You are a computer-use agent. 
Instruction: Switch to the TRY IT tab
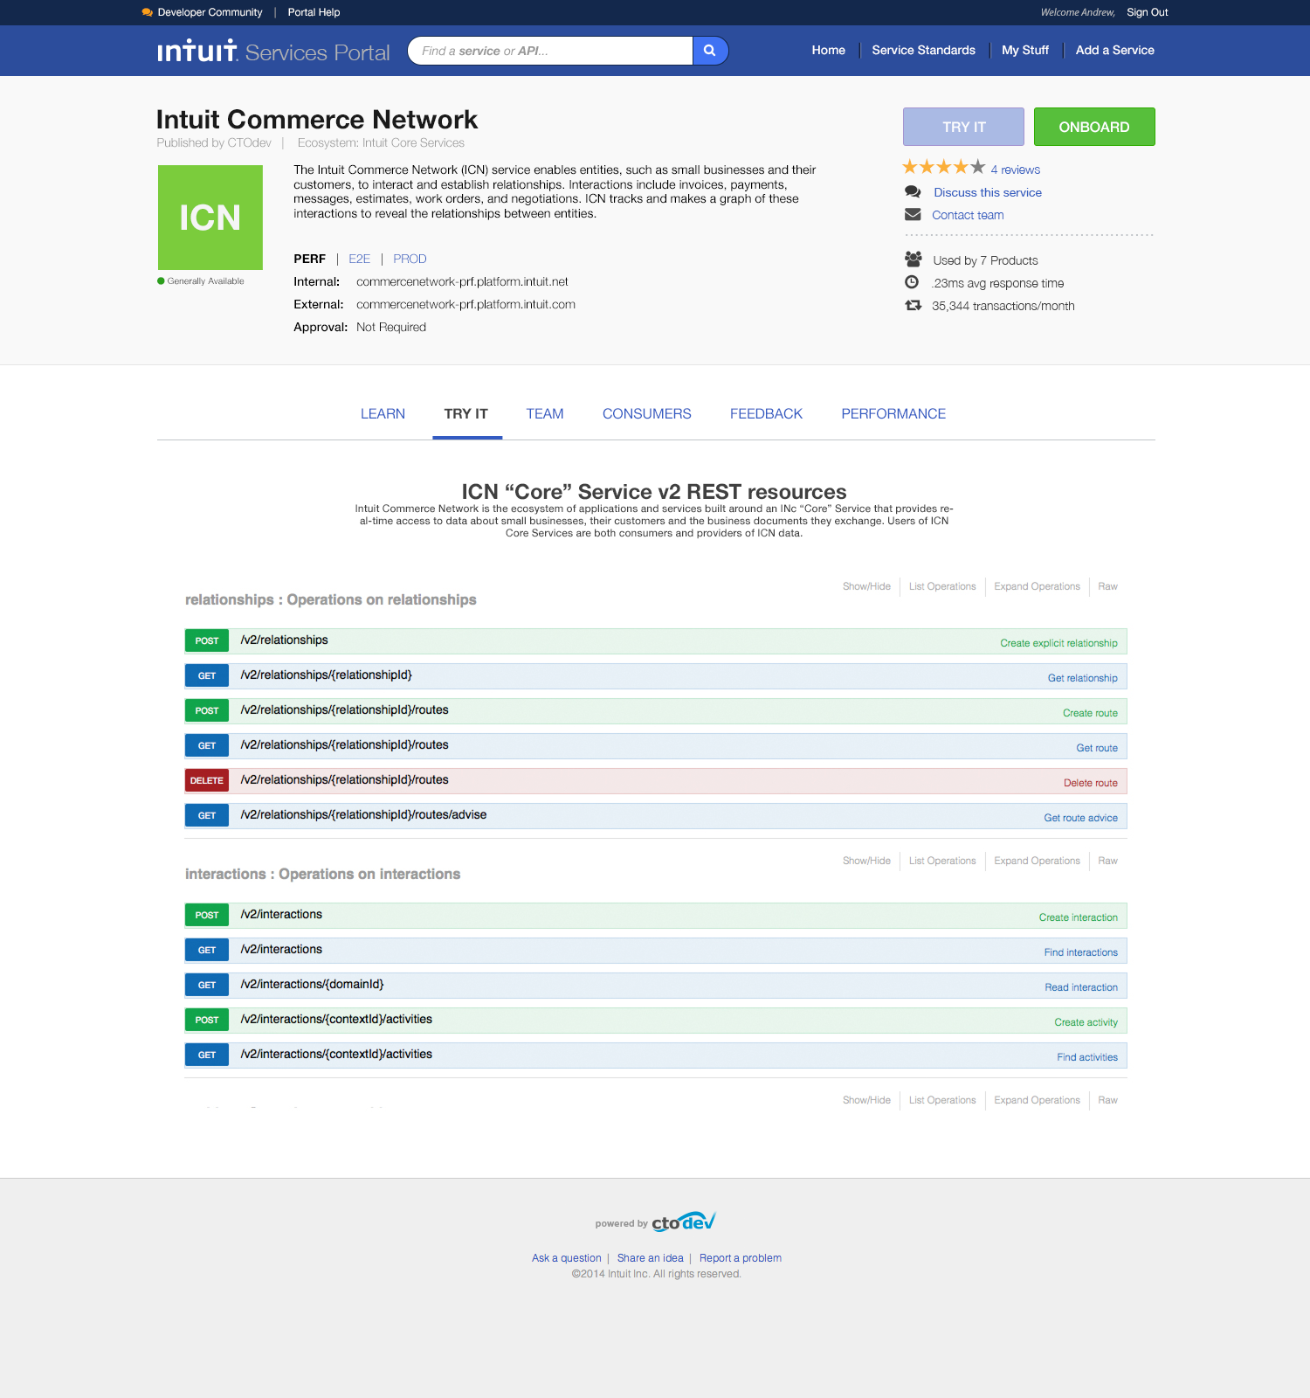tap(466, 413)
